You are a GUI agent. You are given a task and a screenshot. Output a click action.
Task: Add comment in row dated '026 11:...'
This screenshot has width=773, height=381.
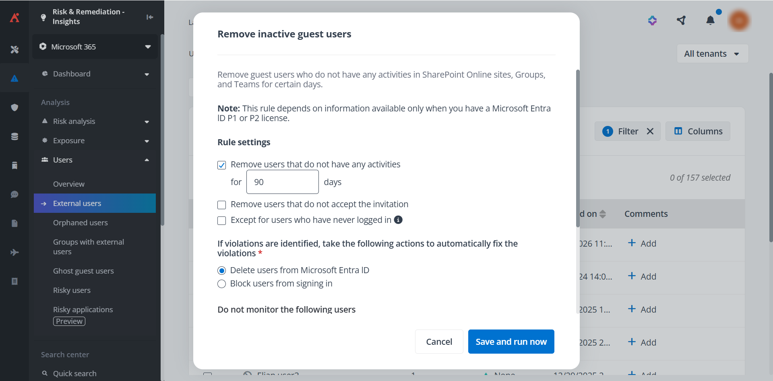coord(642,243)
